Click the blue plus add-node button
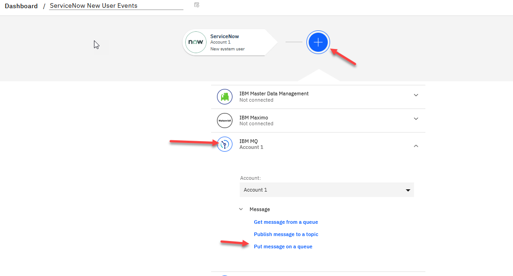The height and width of the screenshot is (276, 513). click(x=318, y=42)
